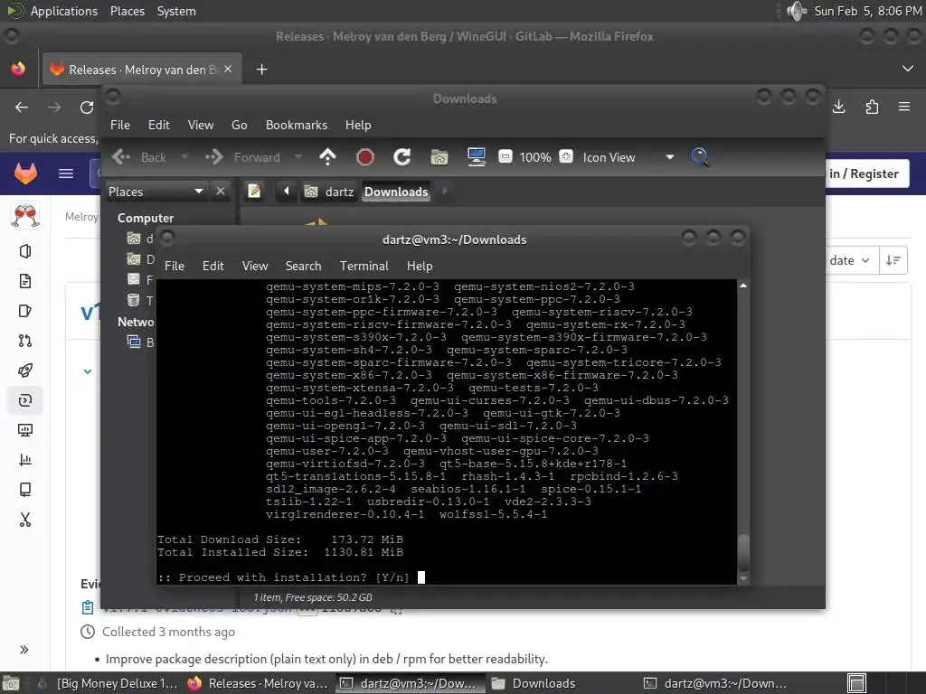This screenshot has width=926, height=694.
Task: Expand the GitLab sidebar with the double chevron
Action: 24,650
